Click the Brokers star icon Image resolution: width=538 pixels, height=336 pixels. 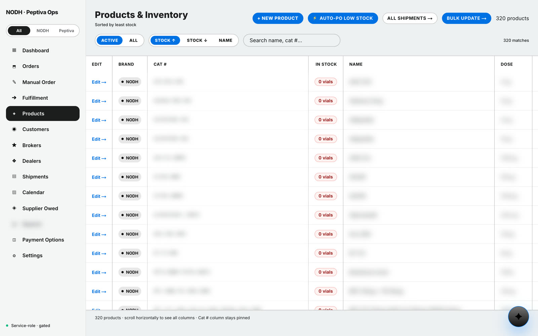pos(14,145)
